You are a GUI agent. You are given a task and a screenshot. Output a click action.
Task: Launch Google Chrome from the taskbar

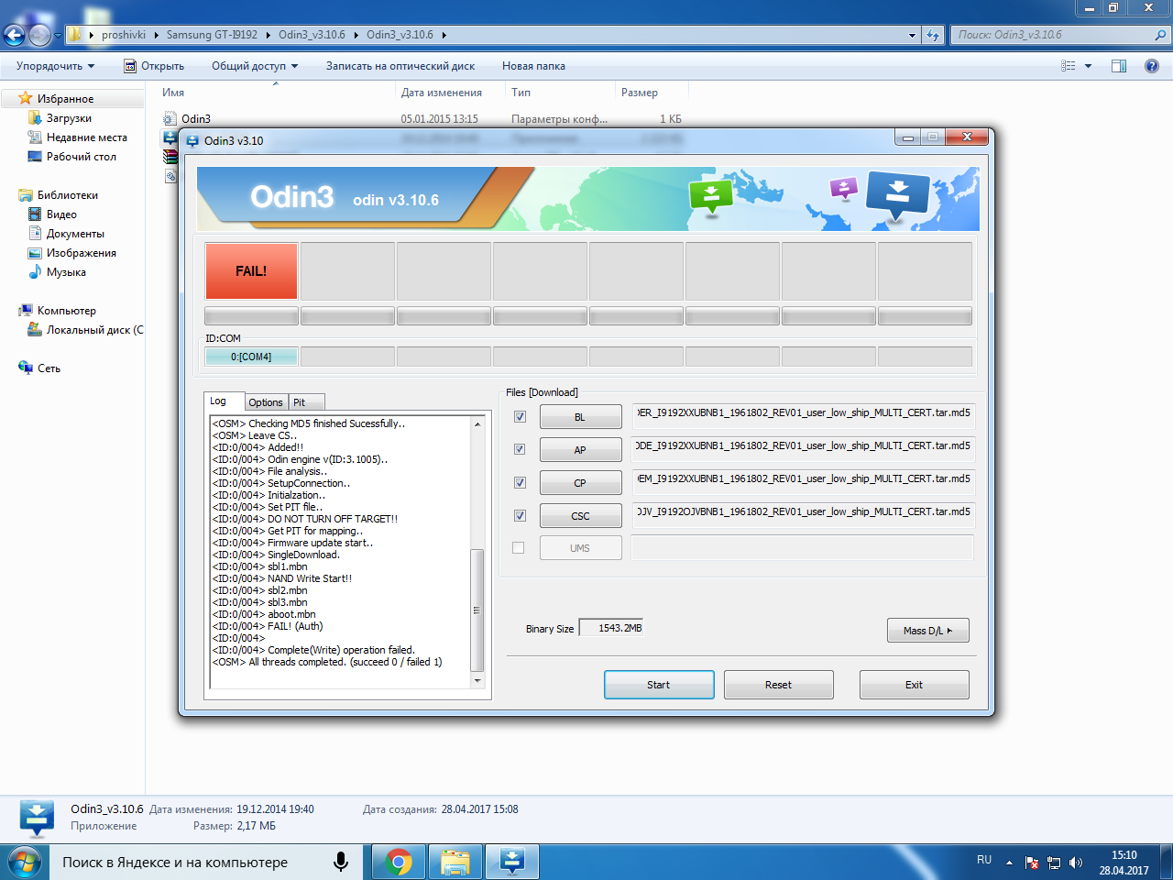coord(399,863)
